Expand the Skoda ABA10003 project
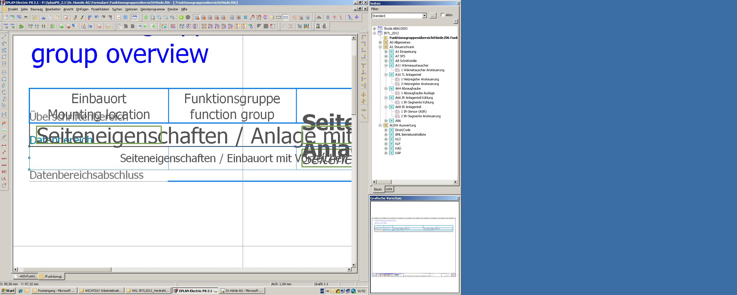The height and width of the screenshot is (295, 737). click(x=374, y=29)
